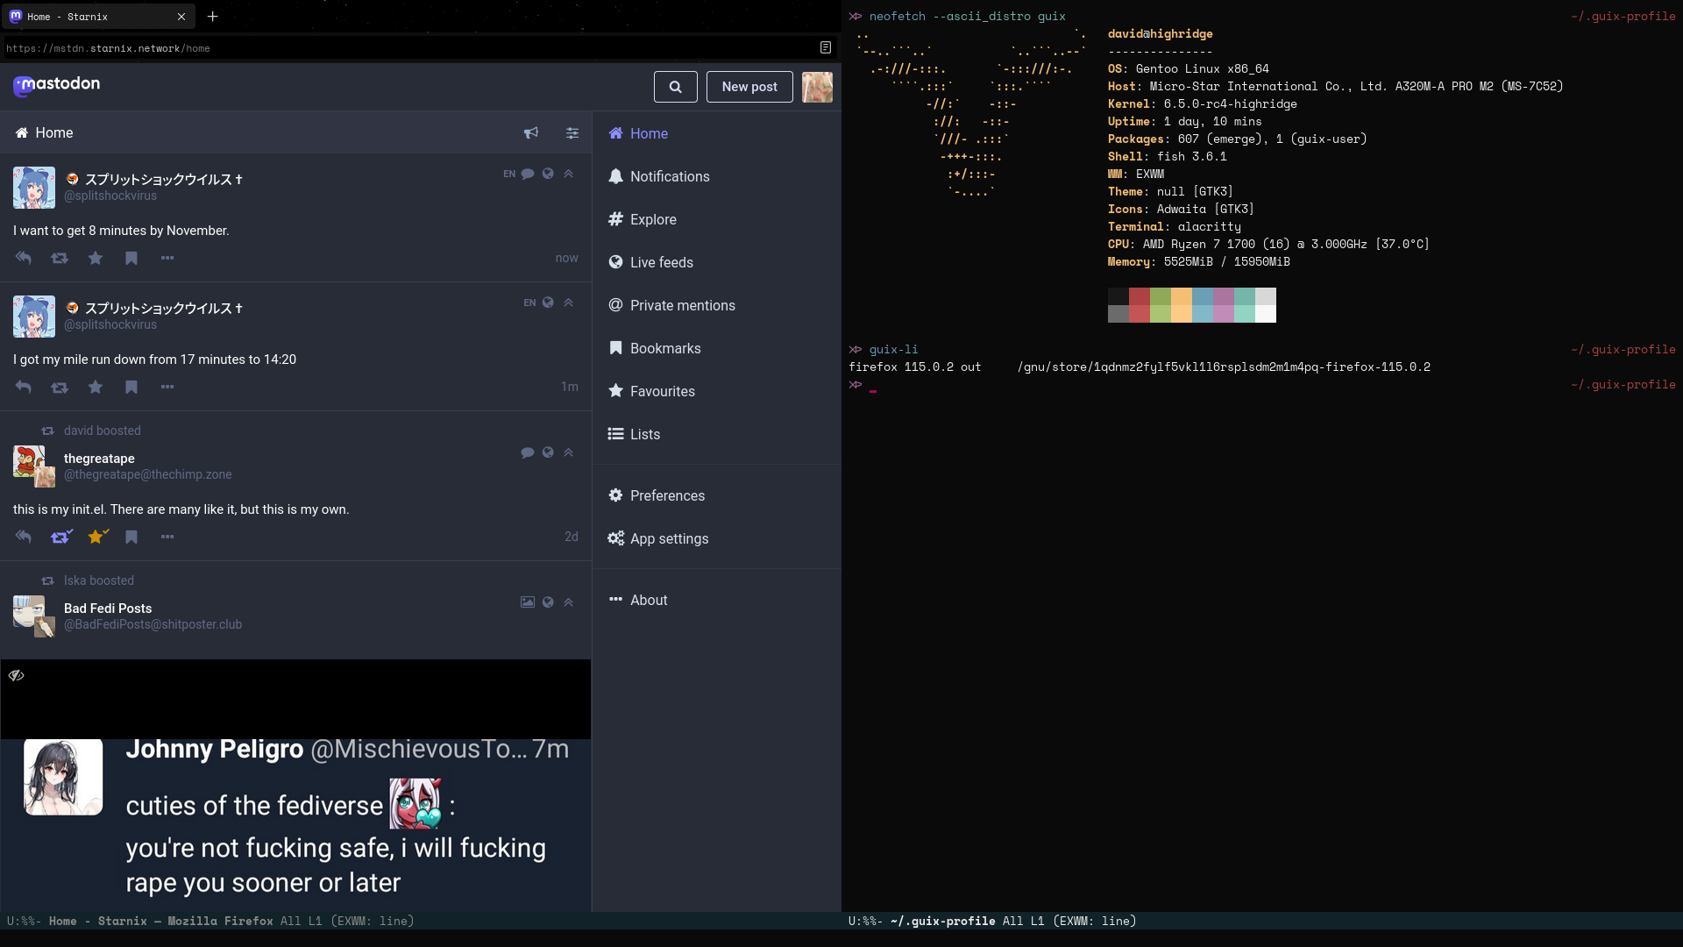The height and width of the screenshot is (947, 1683).
Task: Reply to the '8 minutes by November' post
Action: (x=24, y=258)
